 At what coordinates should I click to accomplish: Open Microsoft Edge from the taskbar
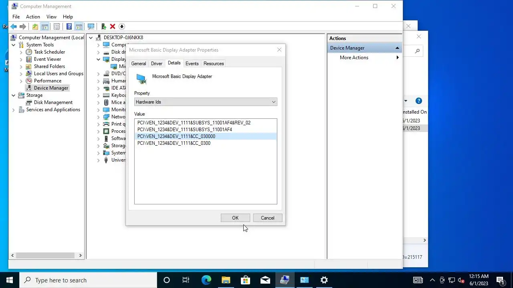pyautogui.click(x=206, y=280)
